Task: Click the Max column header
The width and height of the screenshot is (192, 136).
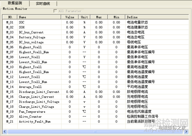Action: [x=99, y=17]
